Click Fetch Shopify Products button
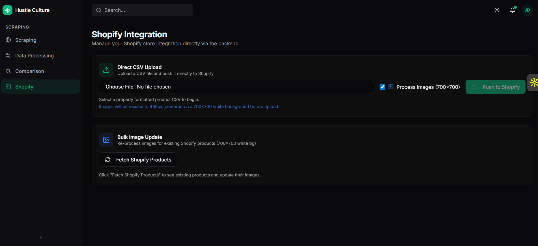538x246 pixels. [x=138, y=159]
